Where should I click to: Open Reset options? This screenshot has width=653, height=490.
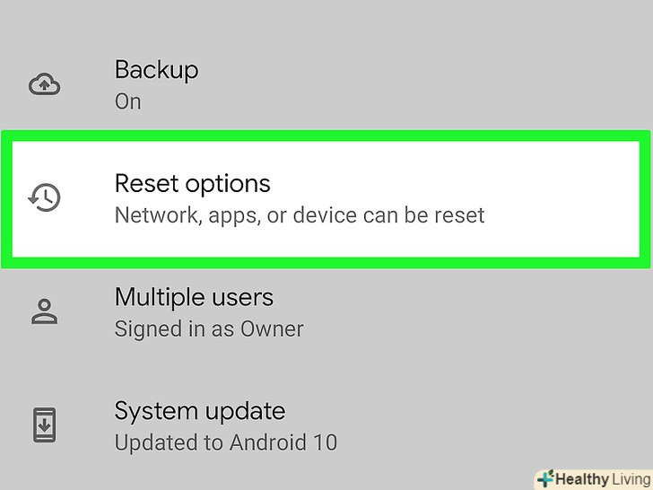pos(326,198)
